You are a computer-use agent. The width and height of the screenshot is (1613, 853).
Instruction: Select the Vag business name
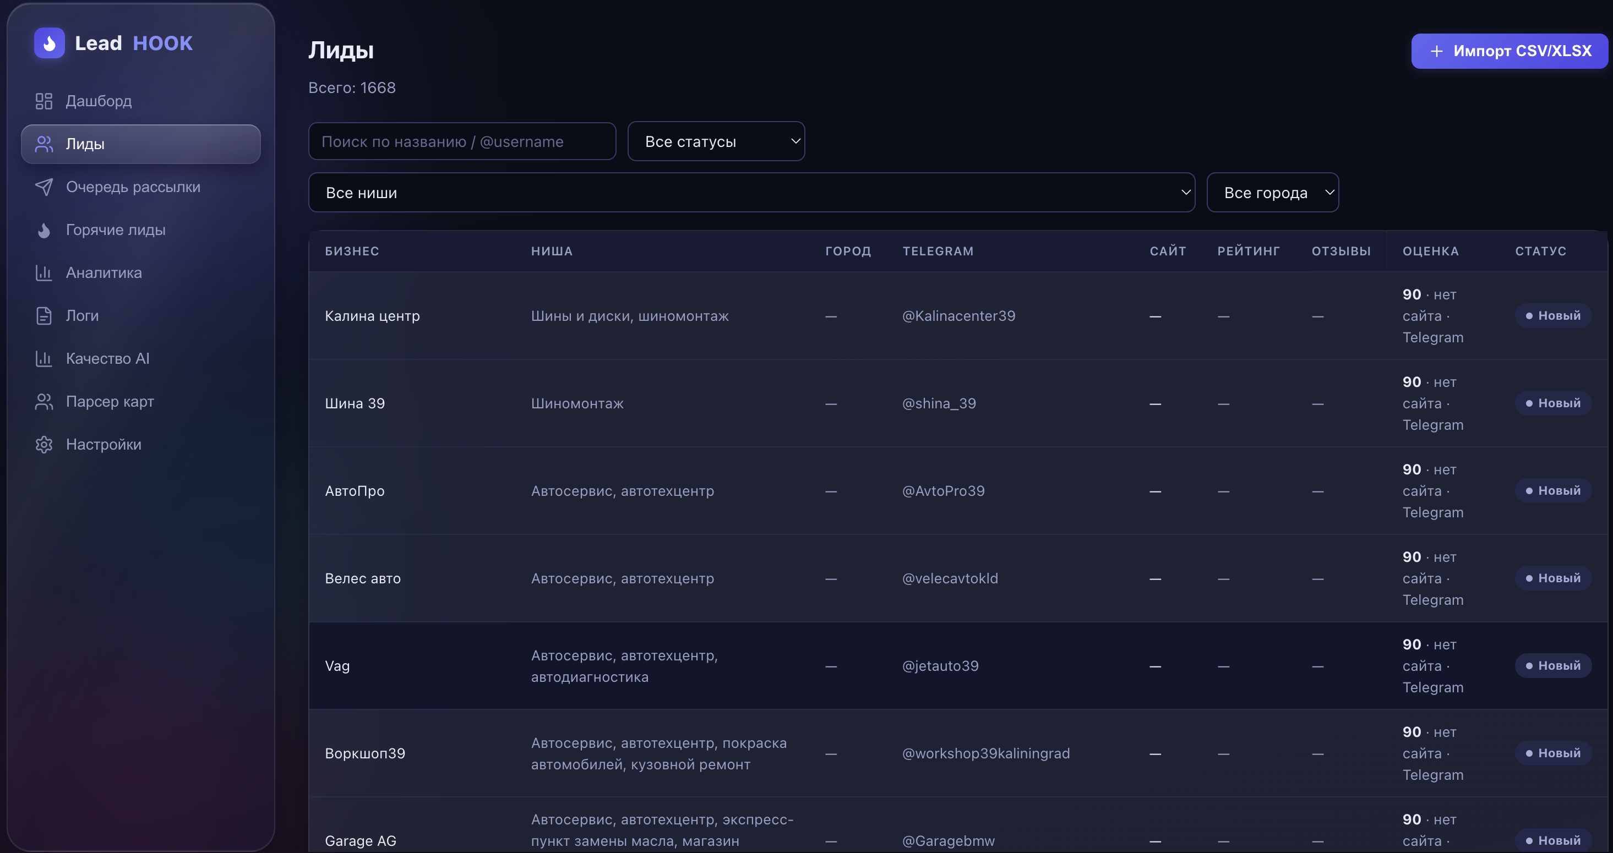(x=337, y=666)
